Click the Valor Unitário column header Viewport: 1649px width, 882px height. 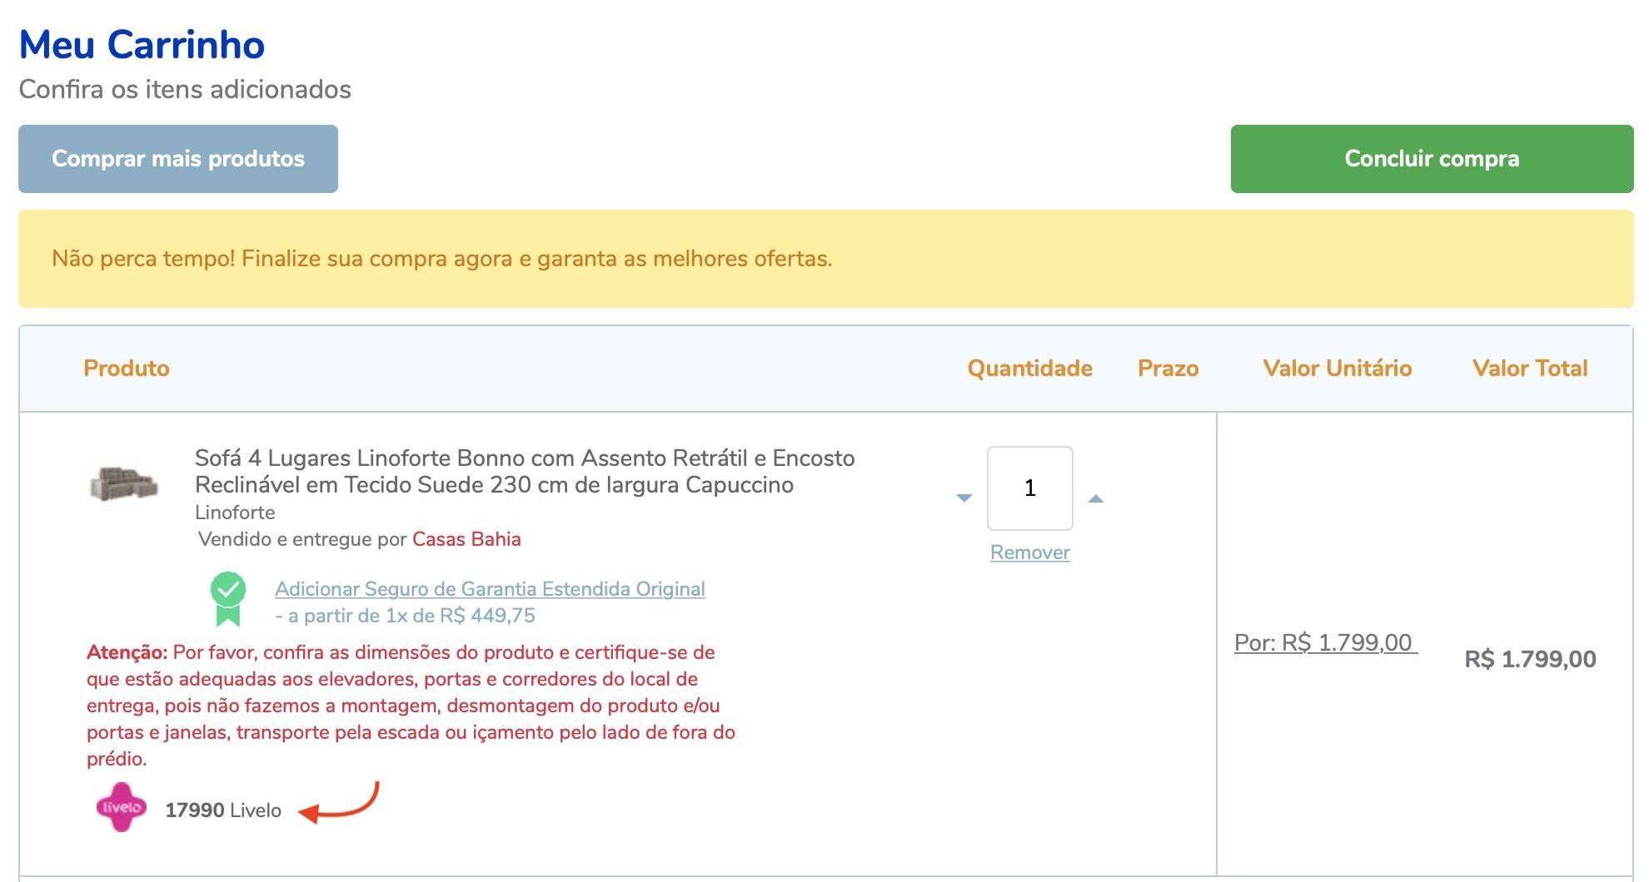pyautogui.click(x=1338, y=369)
